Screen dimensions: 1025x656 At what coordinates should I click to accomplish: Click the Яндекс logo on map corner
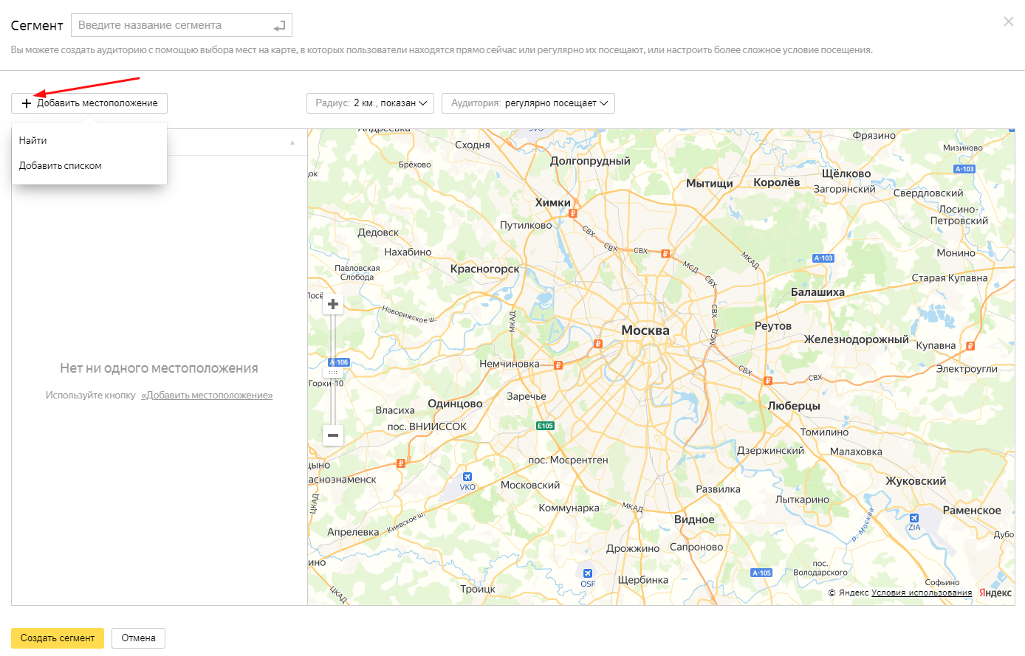coord(995,593)
